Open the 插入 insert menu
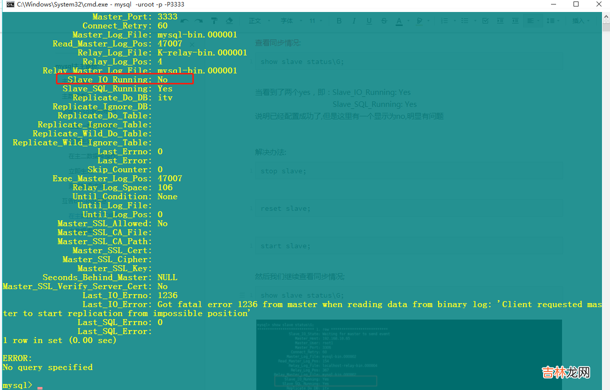The image size is (610, 390). click(581, 21)
